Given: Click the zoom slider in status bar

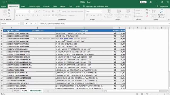Looking at the screenshot, I should point(158,94).
